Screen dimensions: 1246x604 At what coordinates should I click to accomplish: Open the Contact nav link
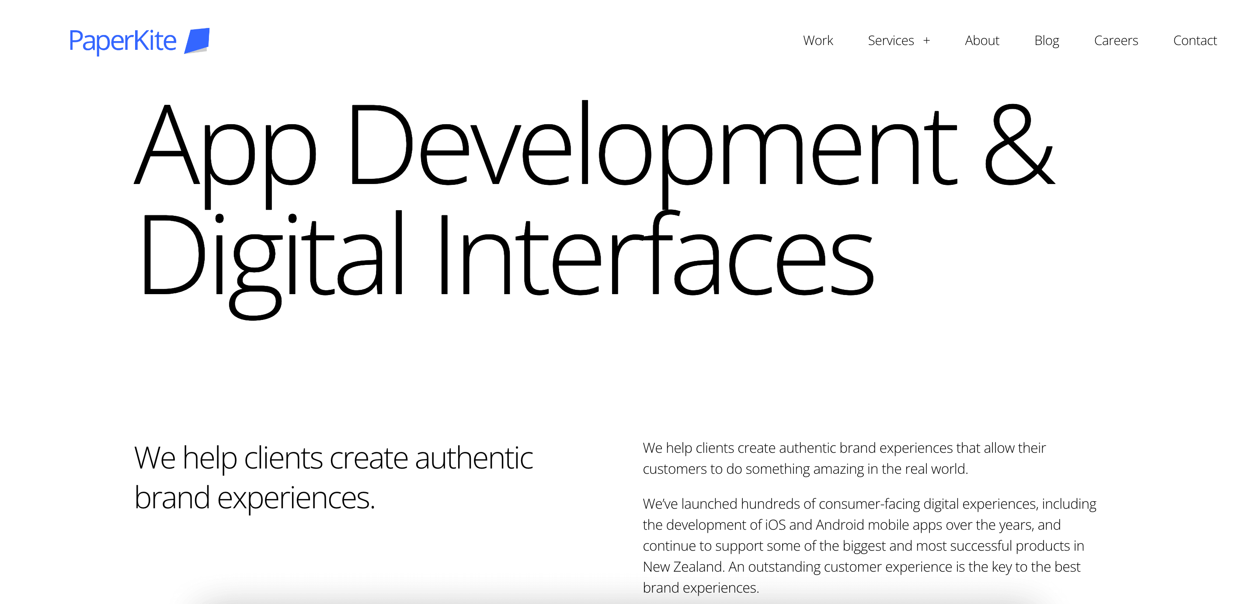(x=1195, y=40)
